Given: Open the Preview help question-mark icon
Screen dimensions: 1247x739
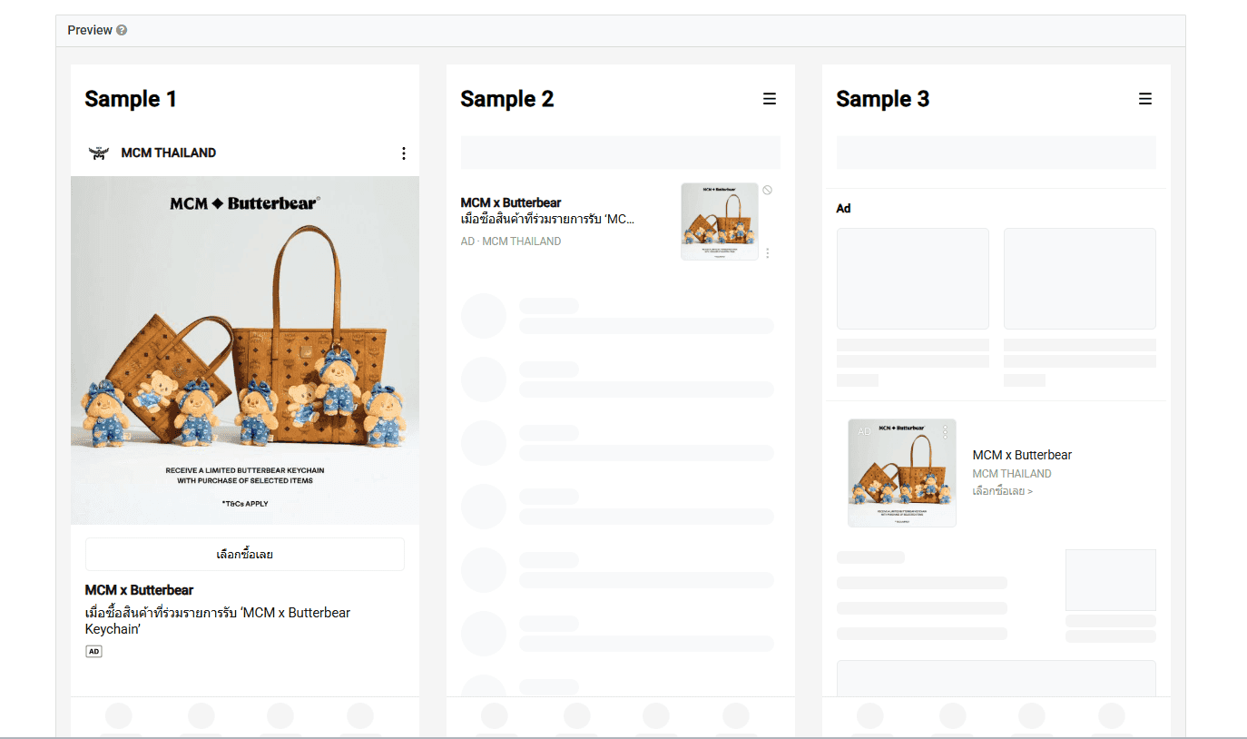Looking at the screenshot, I should pyautogui.click(x=122, y=30).
